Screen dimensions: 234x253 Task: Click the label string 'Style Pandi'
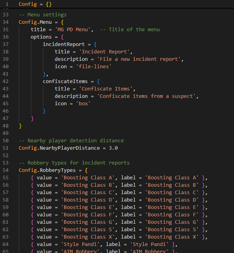(x=149, y=244)
